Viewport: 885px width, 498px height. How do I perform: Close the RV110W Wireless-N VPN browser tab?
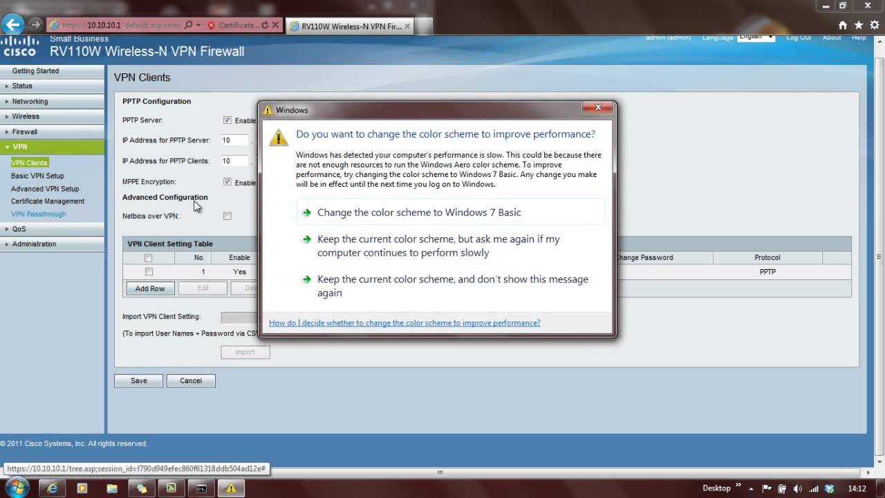[407, 26]
